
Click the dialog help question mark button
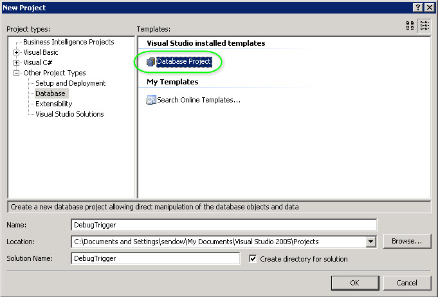click(418, 8)
